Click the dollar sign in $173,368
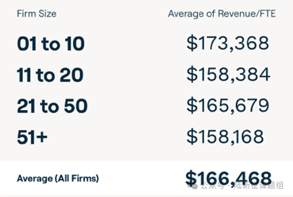293x197 pixels. pyautogui.click(x=192, y=43)
